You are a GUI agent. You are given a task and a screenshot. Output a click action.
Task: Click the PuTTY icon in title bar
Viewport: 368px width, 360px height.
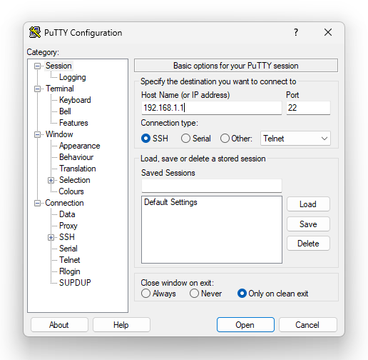tap(35, 32)
